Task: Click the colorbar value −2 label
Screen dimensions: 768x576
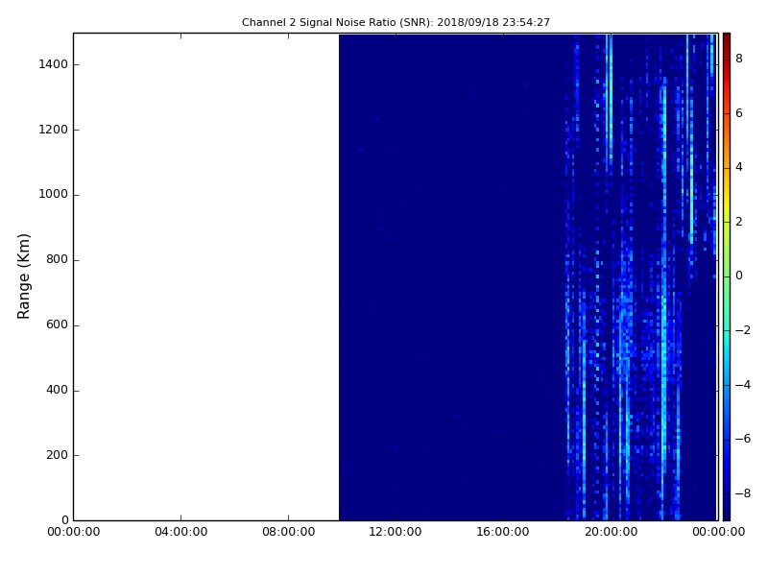Action: [x=743, y=330]
